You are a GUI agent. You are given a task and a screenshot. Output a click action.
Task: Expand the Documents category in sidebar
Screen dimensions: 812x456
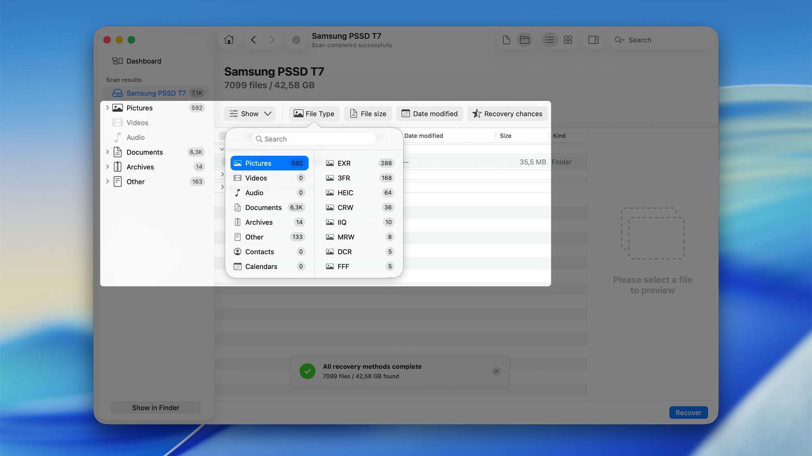pos(107,152)
